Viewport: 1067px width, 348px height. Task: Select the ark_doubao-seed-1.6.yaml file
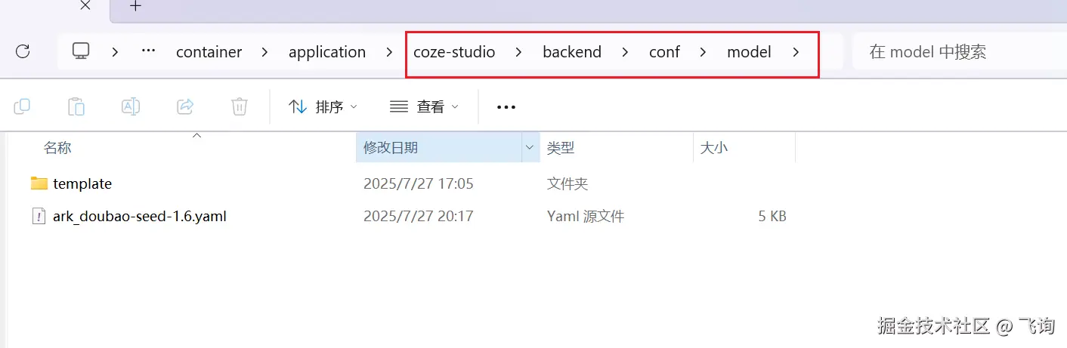click(x=140, y=217)
